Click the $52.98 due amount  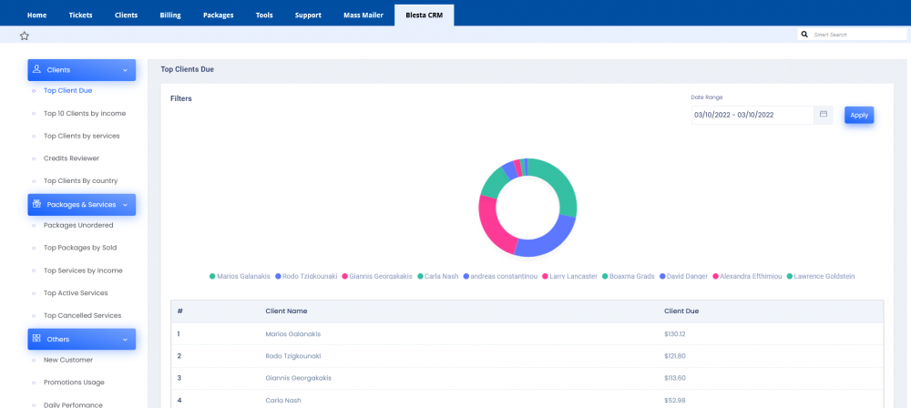pyautogui.click(x=673, y=401)
